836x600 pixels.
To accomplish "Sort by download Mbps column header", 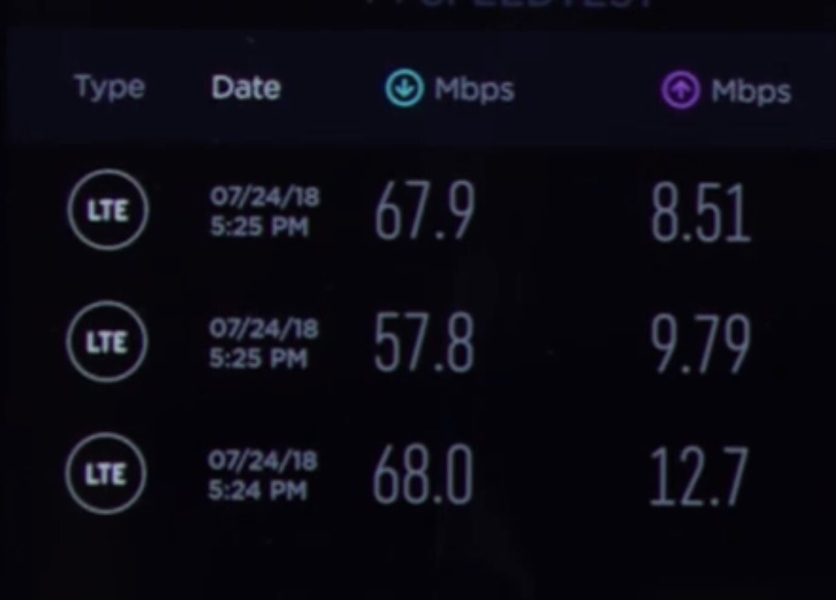I will coord(450,89).
